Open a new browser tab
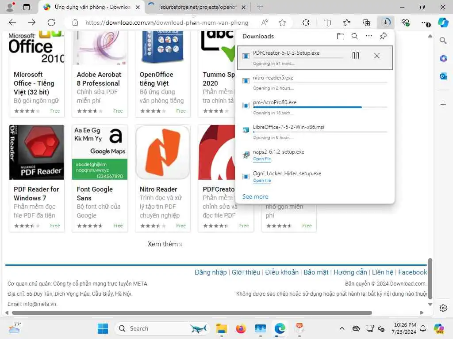 point(260,7)
